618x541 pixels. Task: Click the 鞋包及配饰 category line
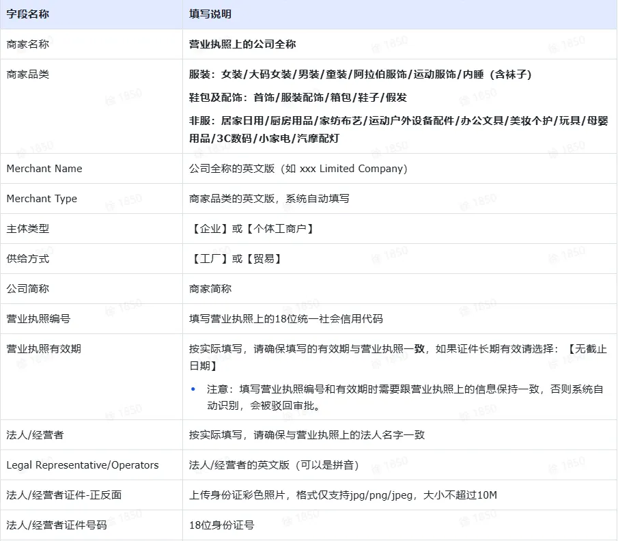pyautogui.click(x=298, y=98)
